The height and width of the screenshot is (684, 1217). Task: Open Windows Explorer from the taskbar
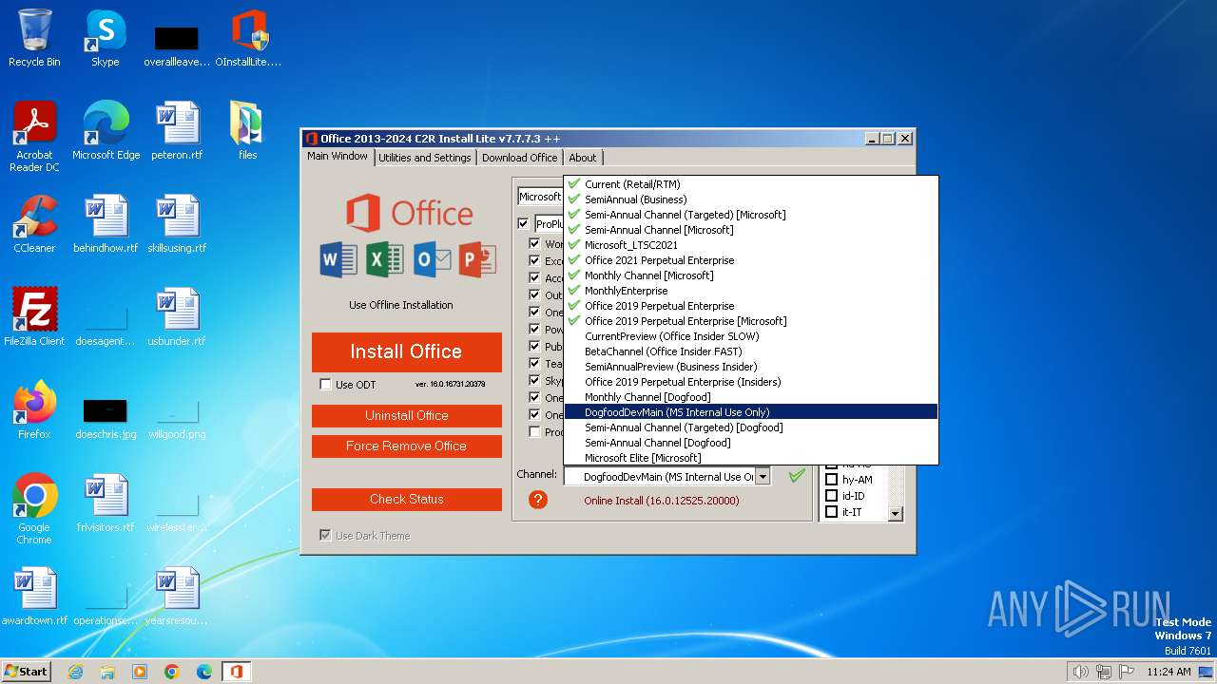[x=107, y=672]
